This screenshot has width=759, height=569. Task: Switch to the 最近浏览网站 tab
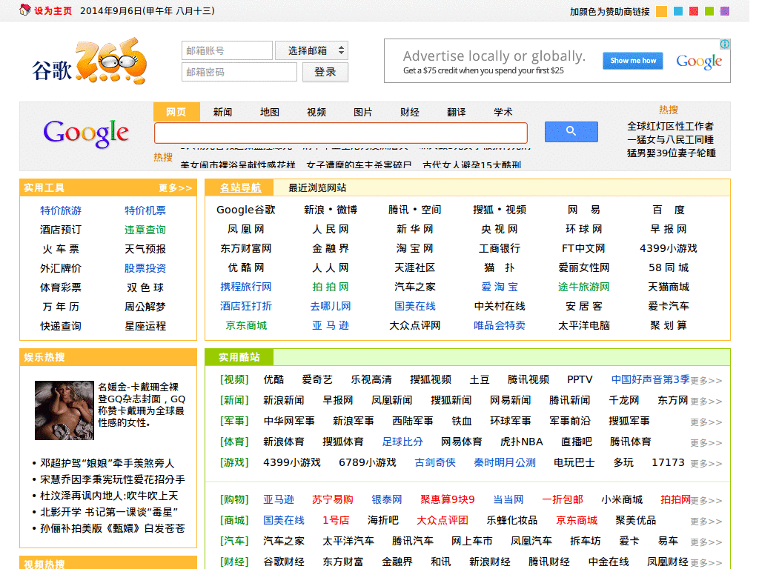click(x=317, y=187)
